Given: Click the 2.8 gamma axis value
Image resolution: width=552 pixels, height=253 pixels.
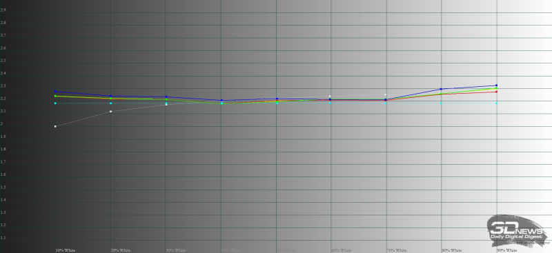Looking at the screenshot, I should pyautogui.click(x=3, y=23).
